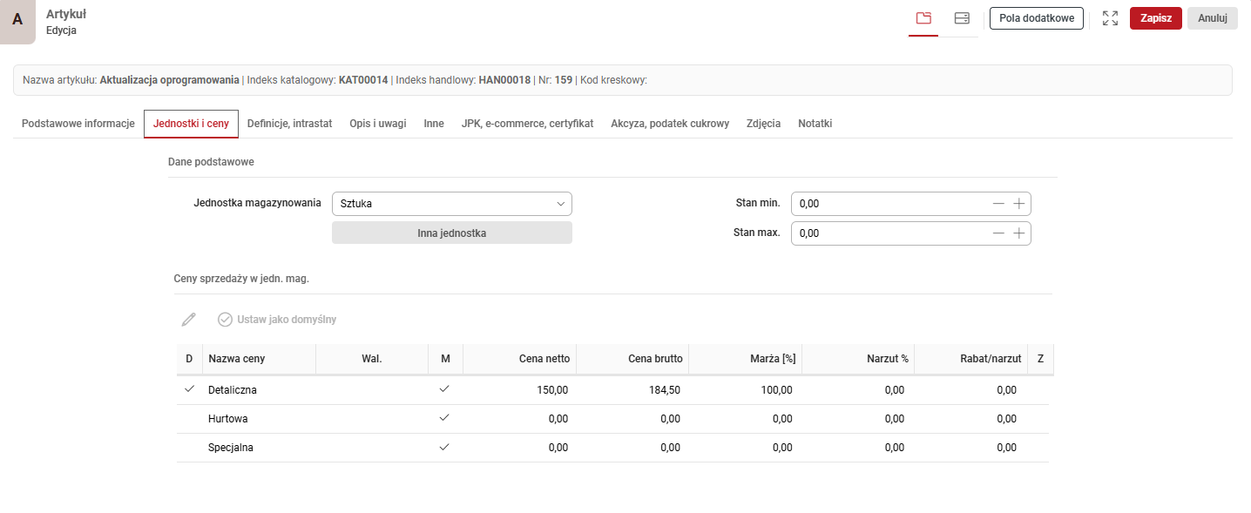This screenshot has width=1251, height=513.
Task: Decrease Stan max. with minus icon
Action: tap(998, 233)
